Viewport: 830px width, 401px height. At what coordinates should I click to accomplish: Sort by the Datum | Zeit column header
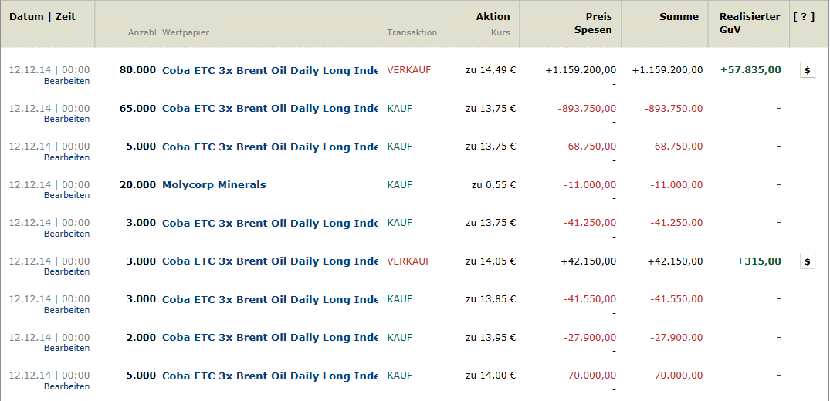pyautogui.click(x=42, y=17)
